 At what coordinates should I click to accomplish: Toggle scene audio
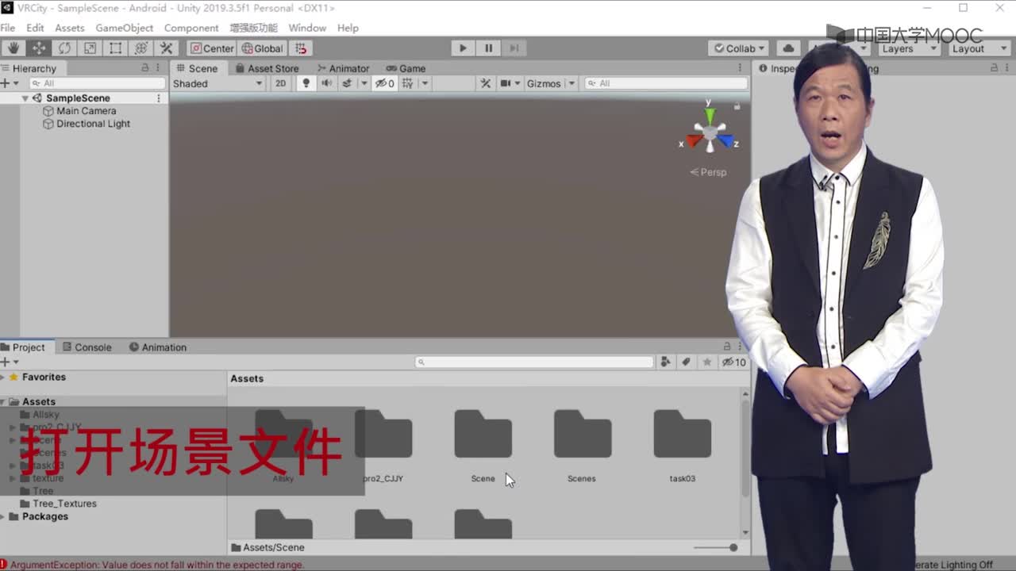[x=326, y=83]
